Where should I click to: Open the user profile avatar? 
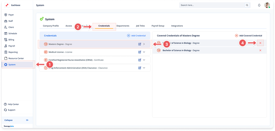pos(267,5)
